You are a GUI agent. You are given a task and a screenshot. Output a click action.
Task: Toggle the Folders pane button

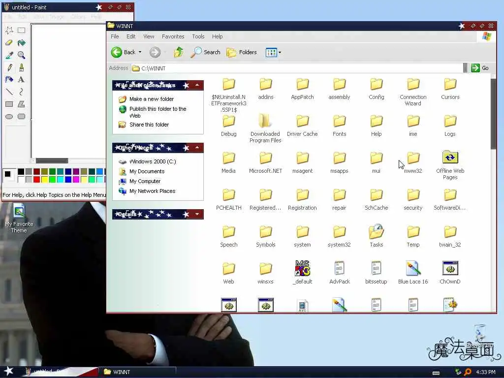[242, 52]
